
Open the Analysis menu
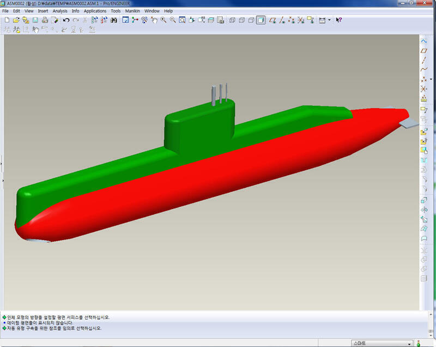pos(60,11)
